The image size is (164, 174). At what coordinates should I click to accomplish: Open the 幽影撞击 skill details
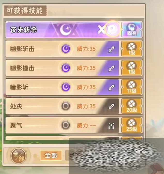(x=62, y=68)
